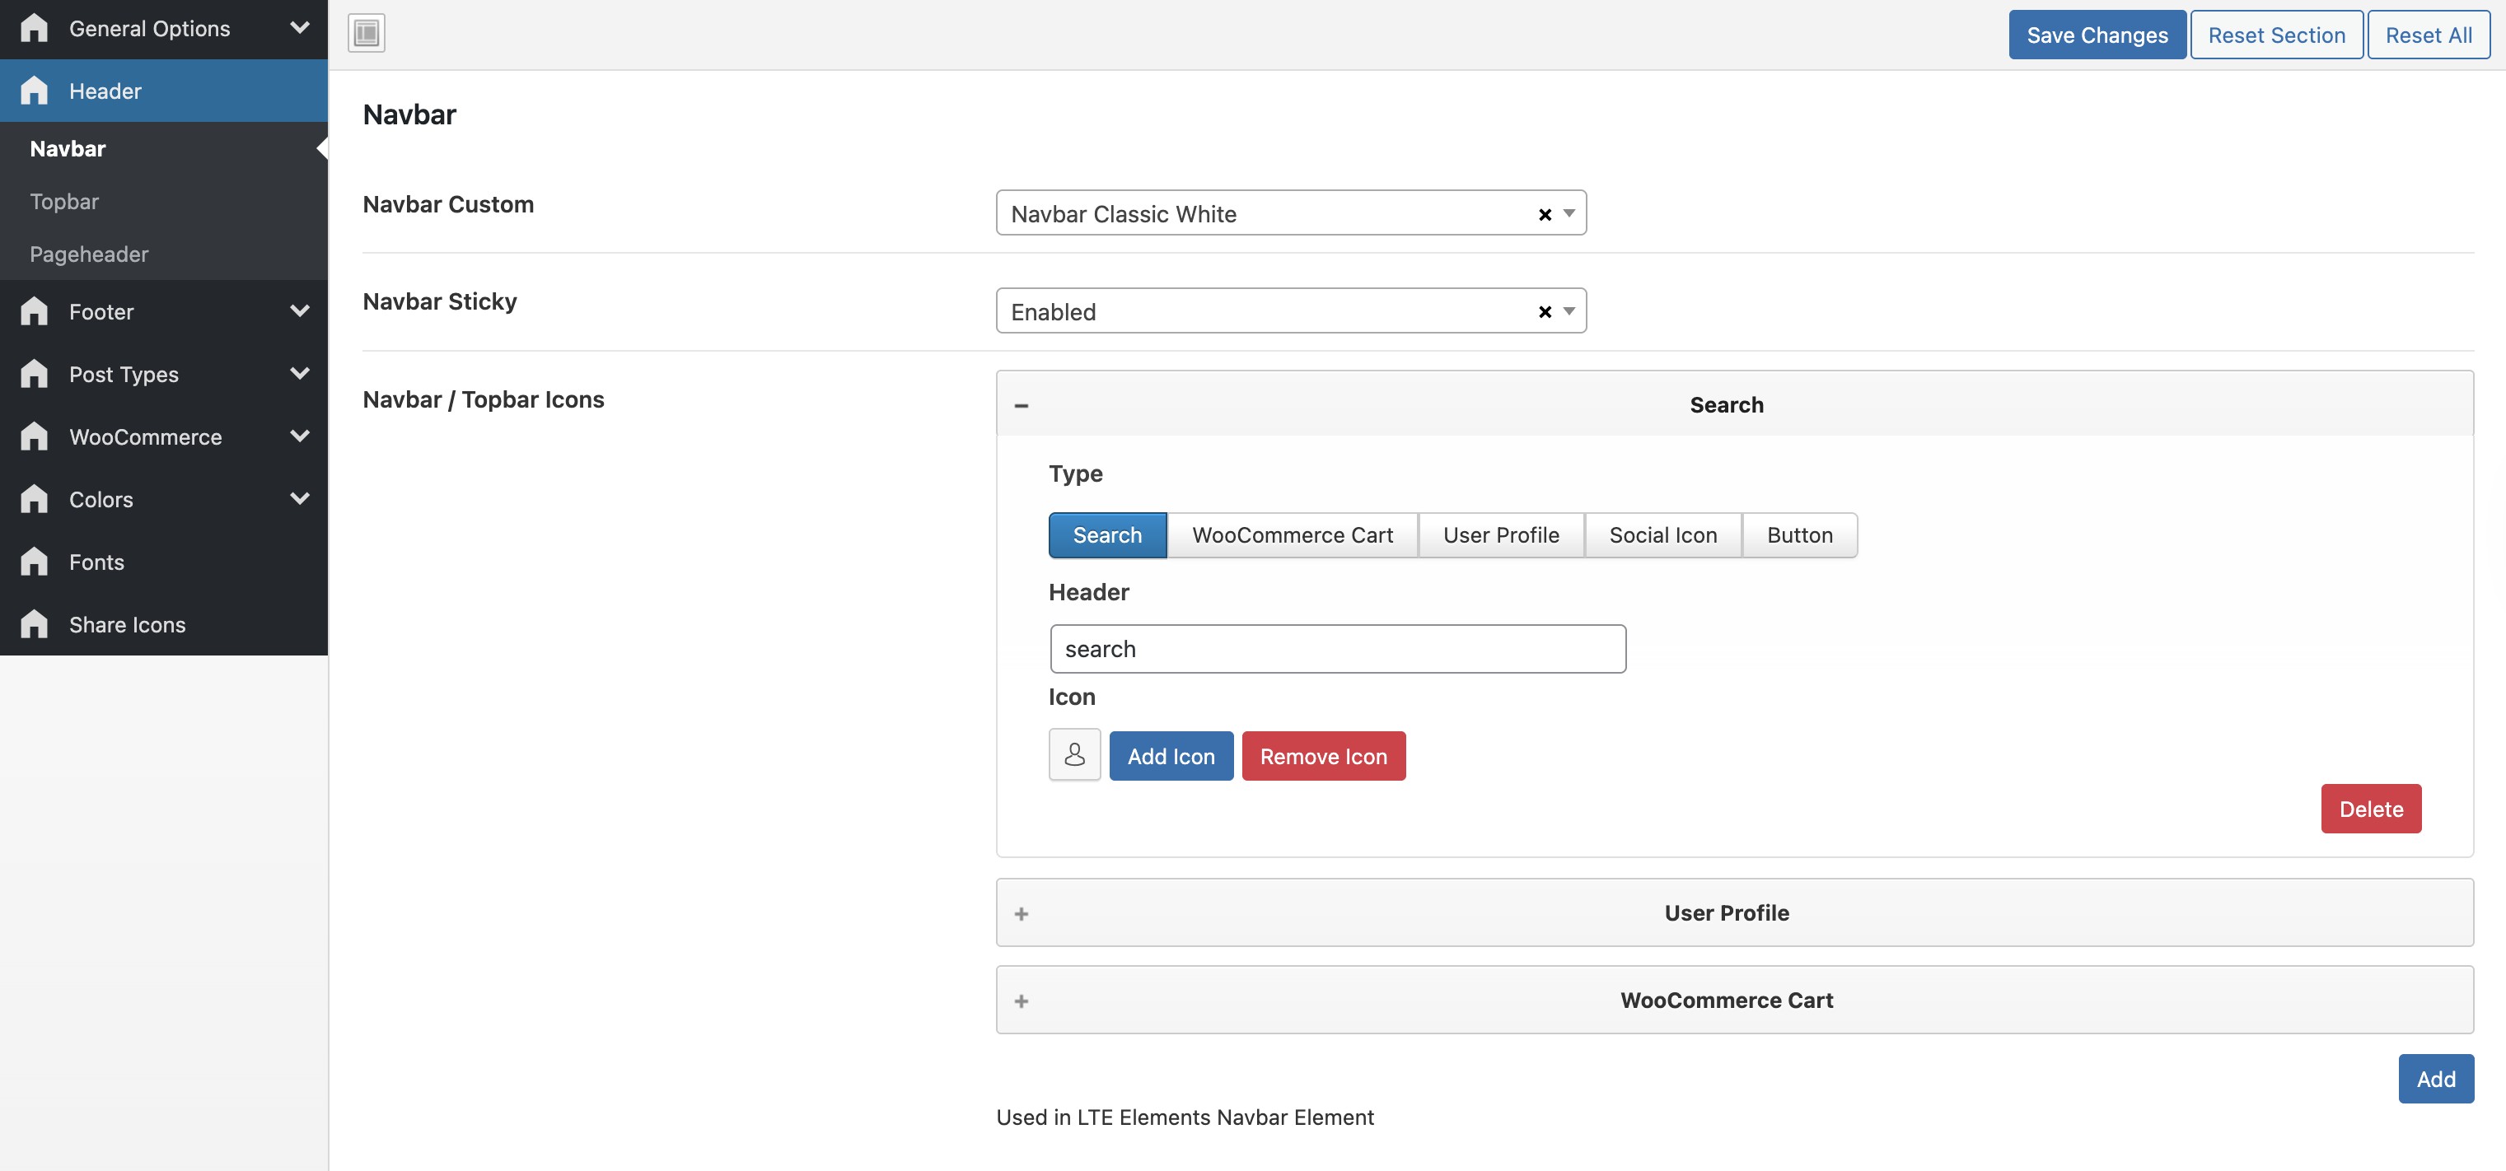Expand User Profile panel with plus icon
Screen dimensions: 2506x1171
click(1021, 913)
